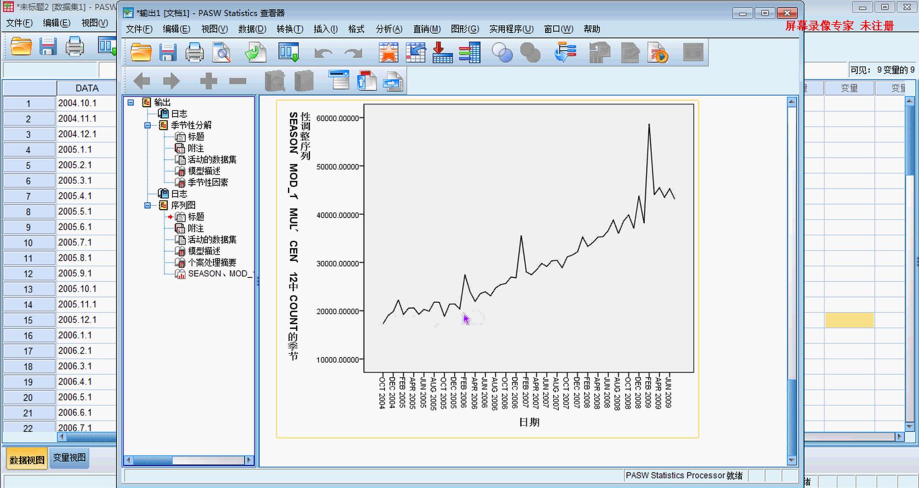Click the highlighted yellow cell in Data Editor
Screen dimensions: 919x488
pyautogui.click(x=849, y=320)
